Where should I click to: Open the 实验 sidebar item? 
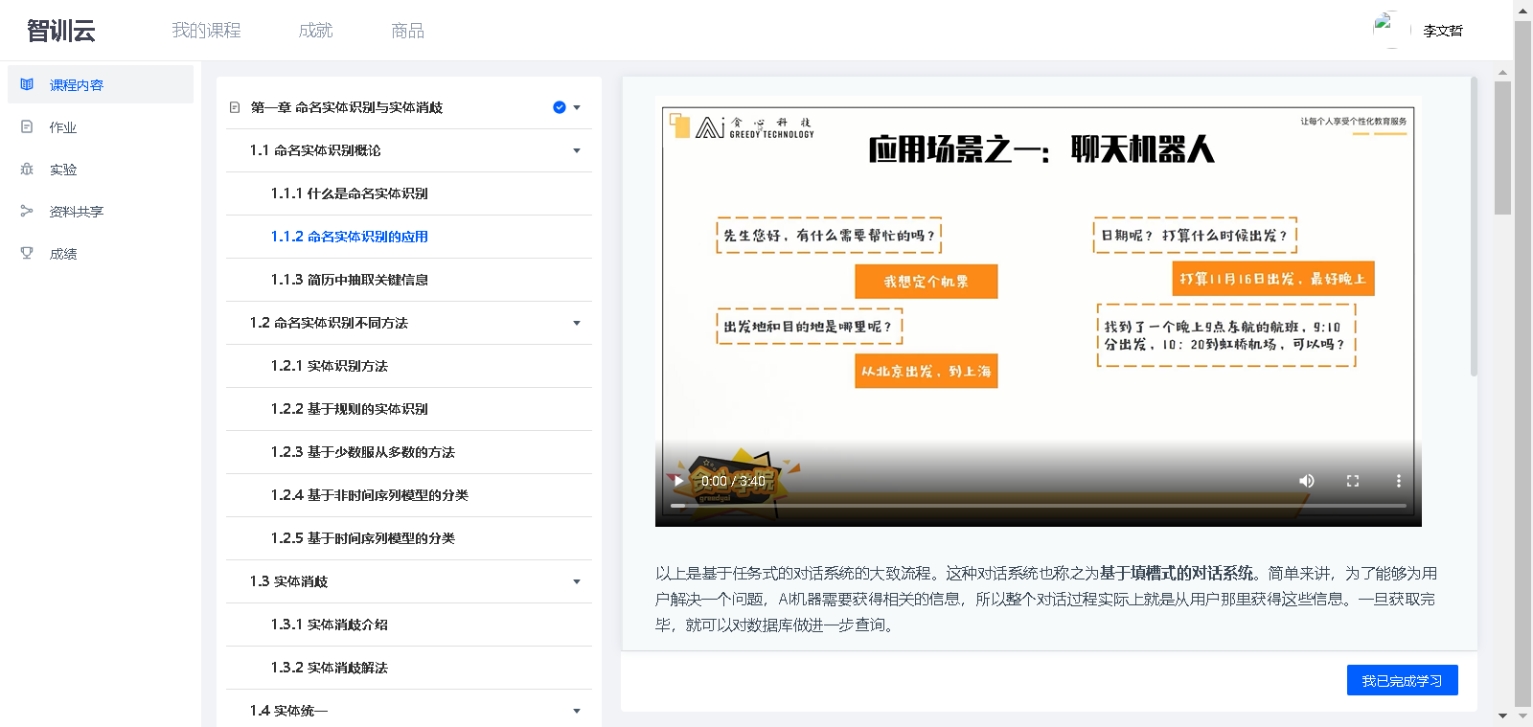pyautogui.click(x=101, y=169)
